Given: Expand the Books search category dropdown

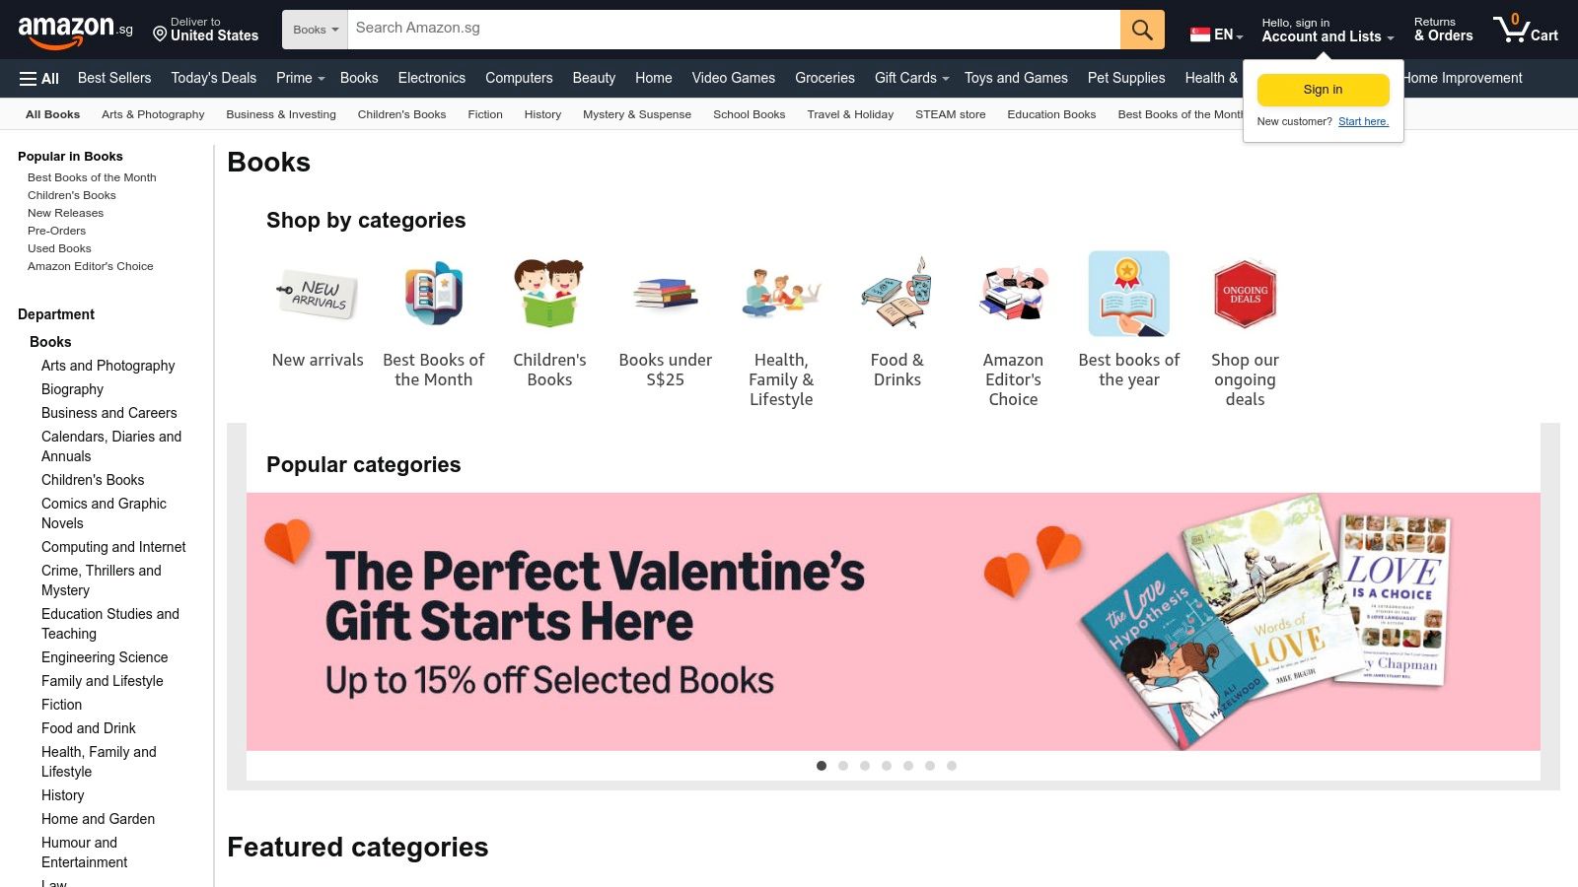Looking at the screenshot, I should coord(314,29).
